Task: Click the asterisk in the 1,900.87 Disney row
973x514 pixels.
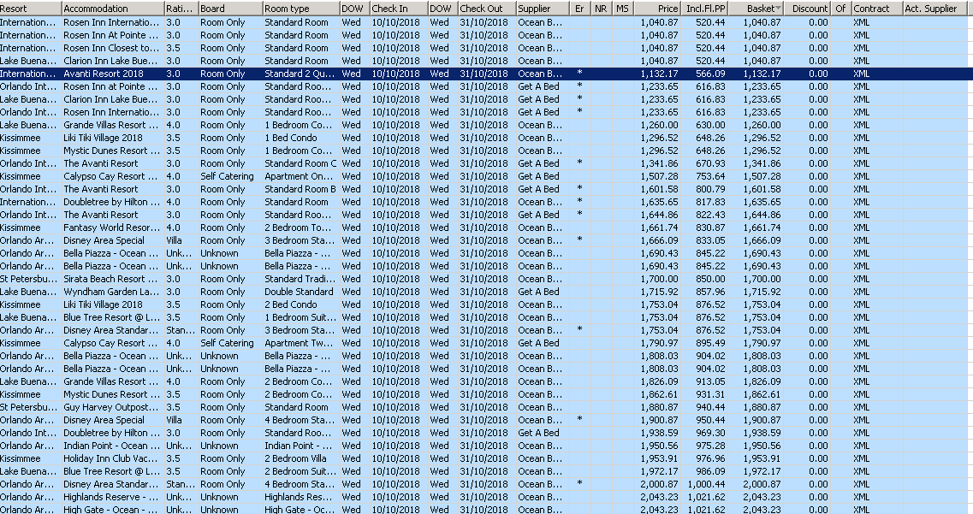Action: pyautogui.click(x=579, y=420)
